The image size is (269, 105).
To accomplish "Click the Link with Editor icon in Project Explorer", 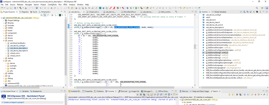I will tap(44, 15).
